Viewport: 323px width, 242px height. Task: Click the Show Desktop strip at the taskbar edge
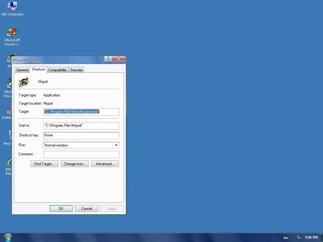pos(321,238)
